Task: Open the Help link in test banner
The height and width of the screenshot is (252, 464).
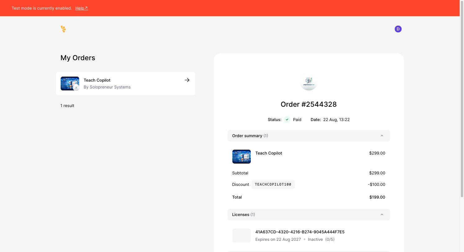Action: click(82, 8)
